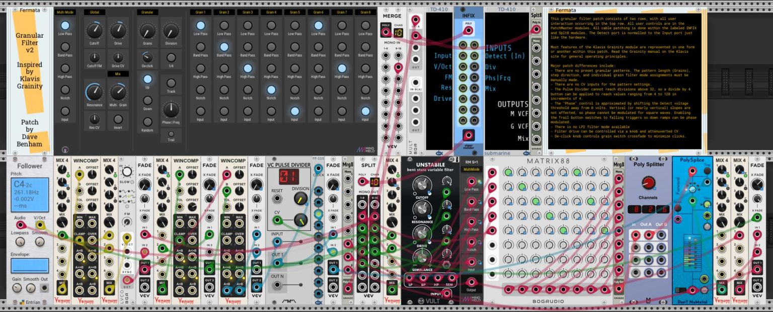Toggle the Input button for Grain 8
The height and width of the screenshot is (312, 773).
[x=365, y=111]
